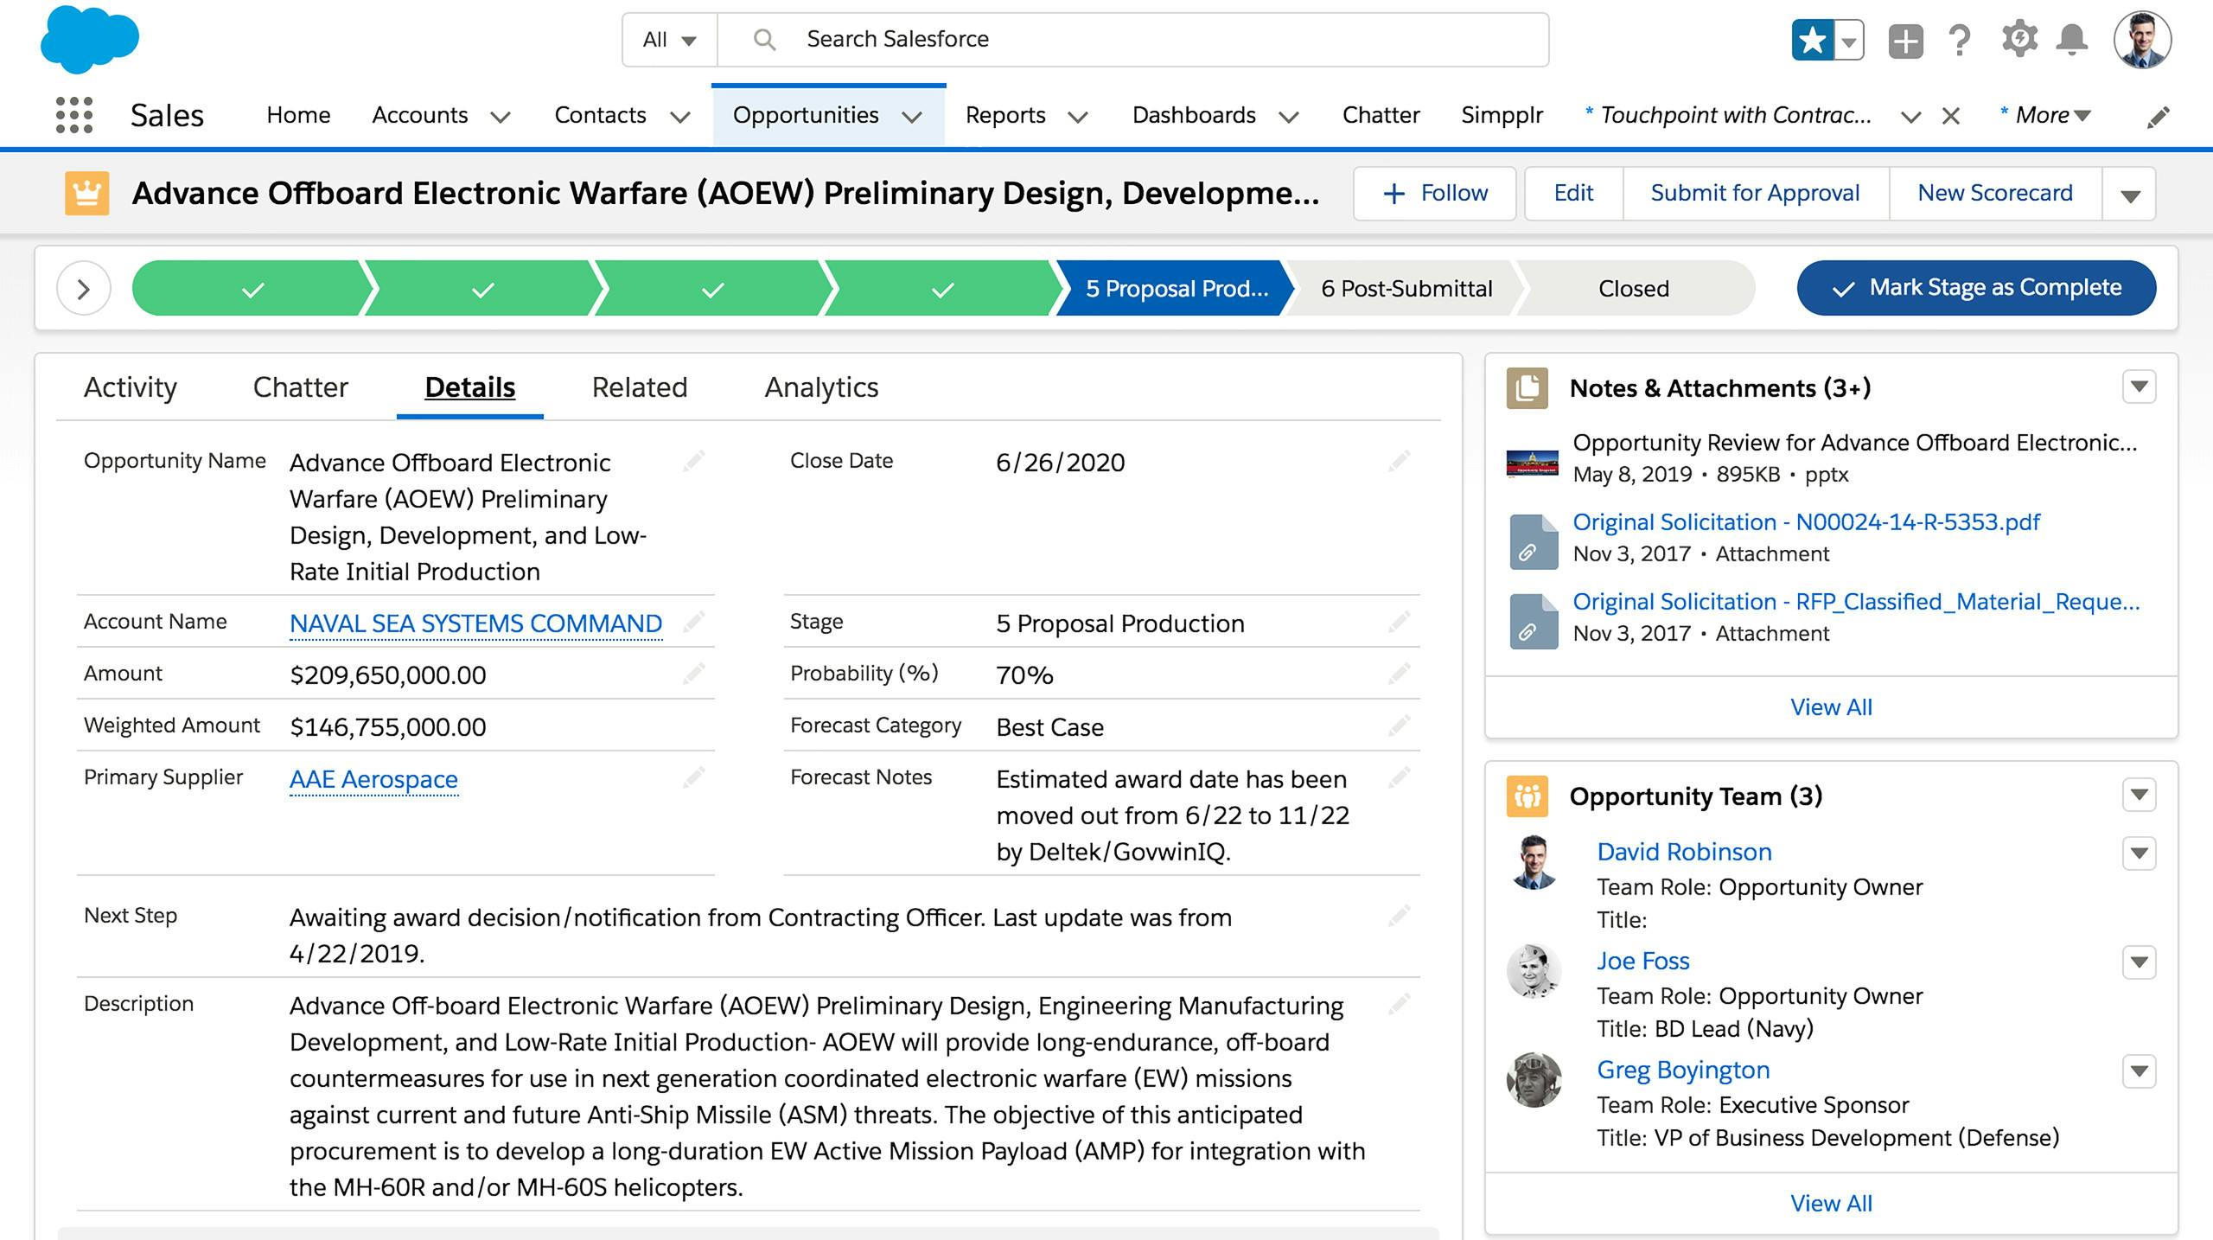The height and width of the screenshot is (1240, 2213).
Task: Open Global Actions plus icon
Action: [1905, 41]
